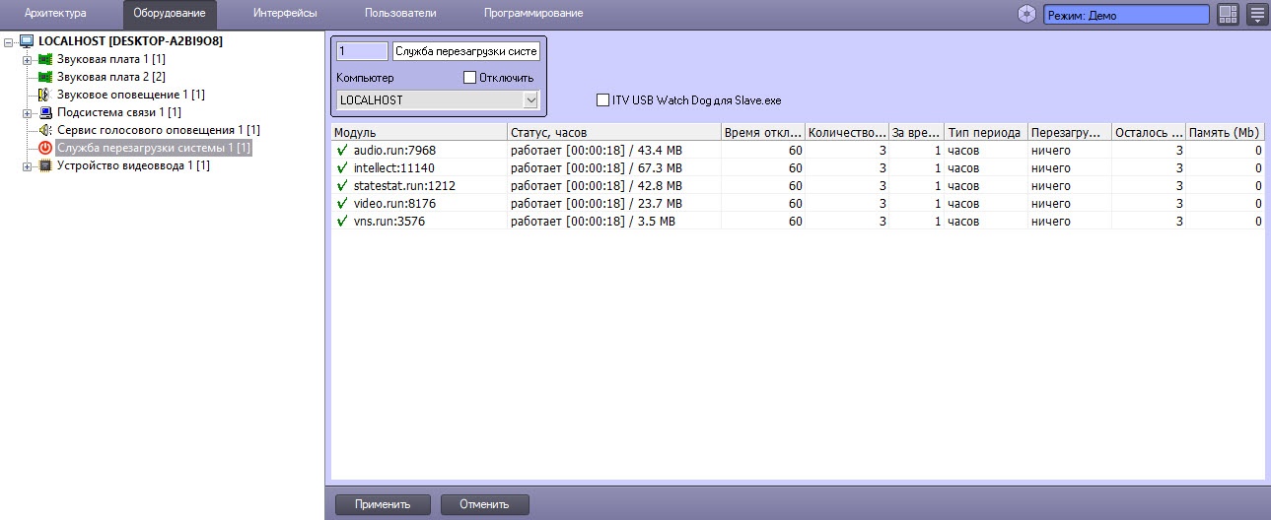
Task: Click the Звуковая плата 1 sound card icon
Action: click(x=44, y=59)
